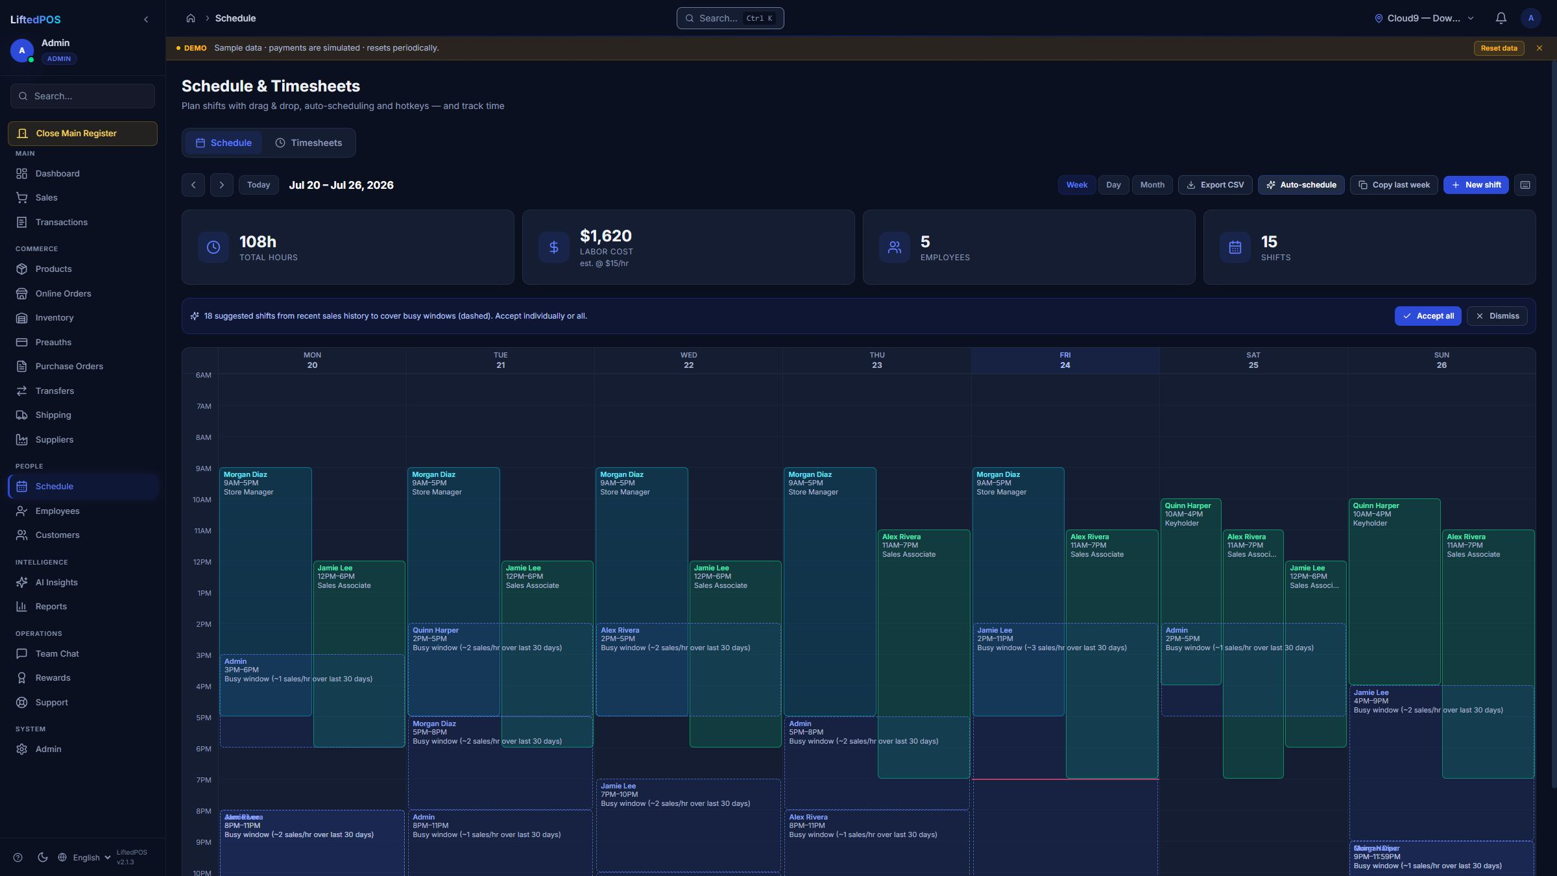Open Suppliers in sidebar
This screenshot has height=876, width=1557.
pos(83,439)
